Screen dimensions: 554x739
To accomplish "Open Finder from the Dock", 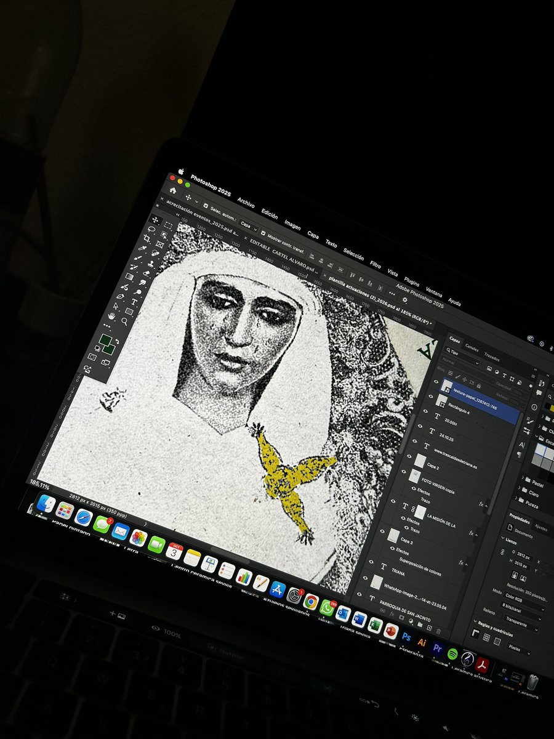I will pyautogui.click(x=46, y=503).
